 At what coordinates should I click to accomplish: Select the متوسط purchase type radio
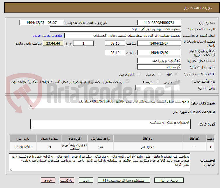tap(158, 81)
